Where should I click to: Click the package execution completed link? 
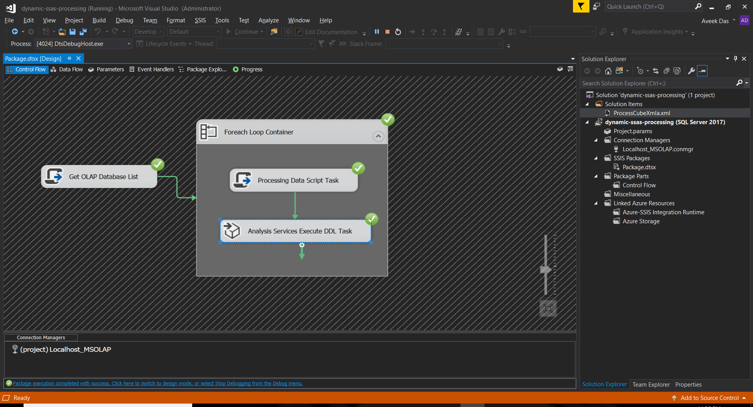coord(157,383)
